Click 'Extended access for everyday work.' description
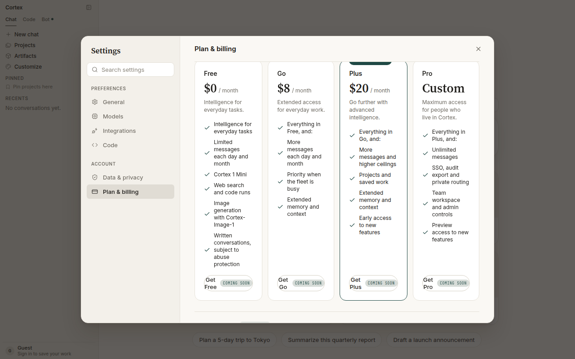Screen dimensions: 575x359 click(x=301, y=106)
